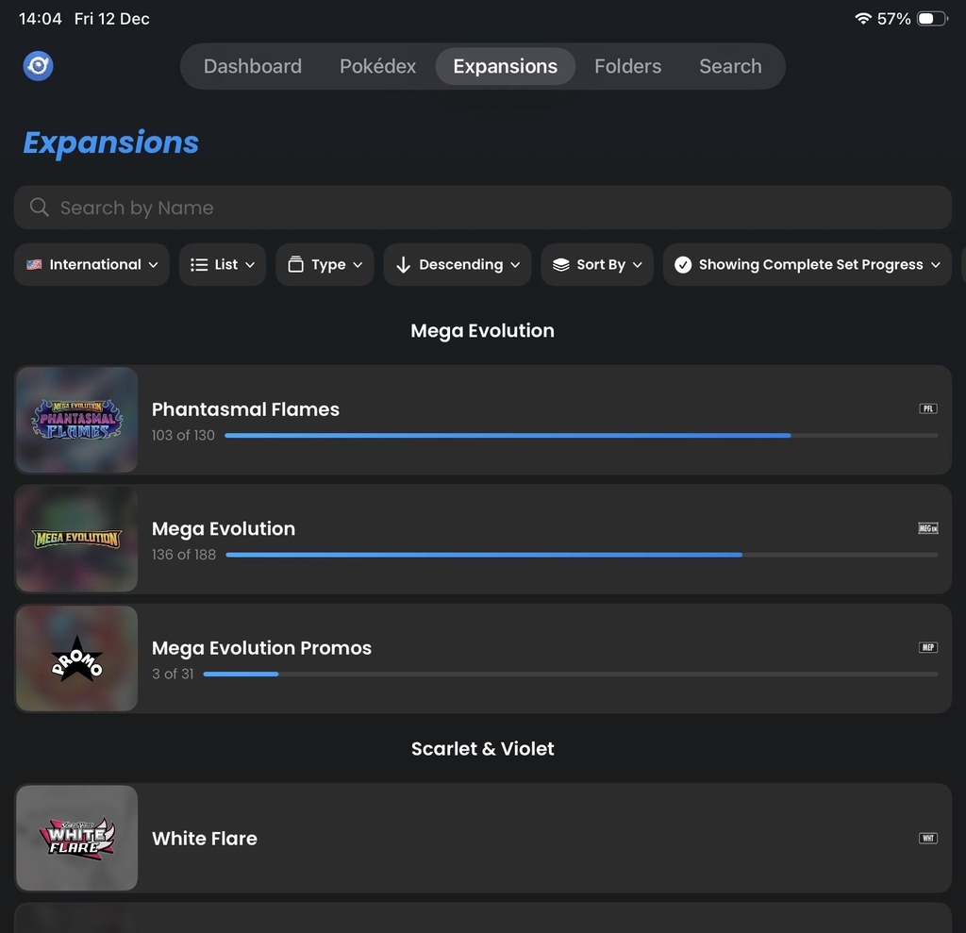The height and width of the screenshot is (933, 966).
Task: Click the MEP set symbol badge
Action: click(x=928, y=648)
